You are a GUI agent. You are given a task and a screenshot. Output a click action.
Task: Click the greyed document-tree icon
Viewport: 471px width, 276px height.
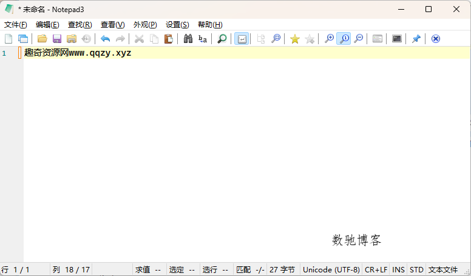coord(261,39)
